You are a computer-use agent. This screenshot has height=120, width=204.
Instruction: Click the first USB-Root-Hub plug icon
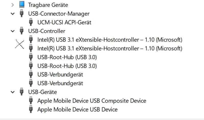pyautogui.click(x=31, y=57)
